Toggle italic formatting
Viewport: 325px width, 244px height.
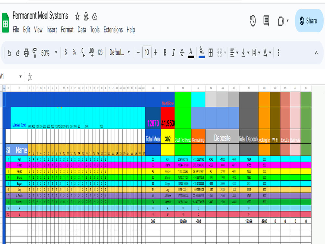pos(174,53)
